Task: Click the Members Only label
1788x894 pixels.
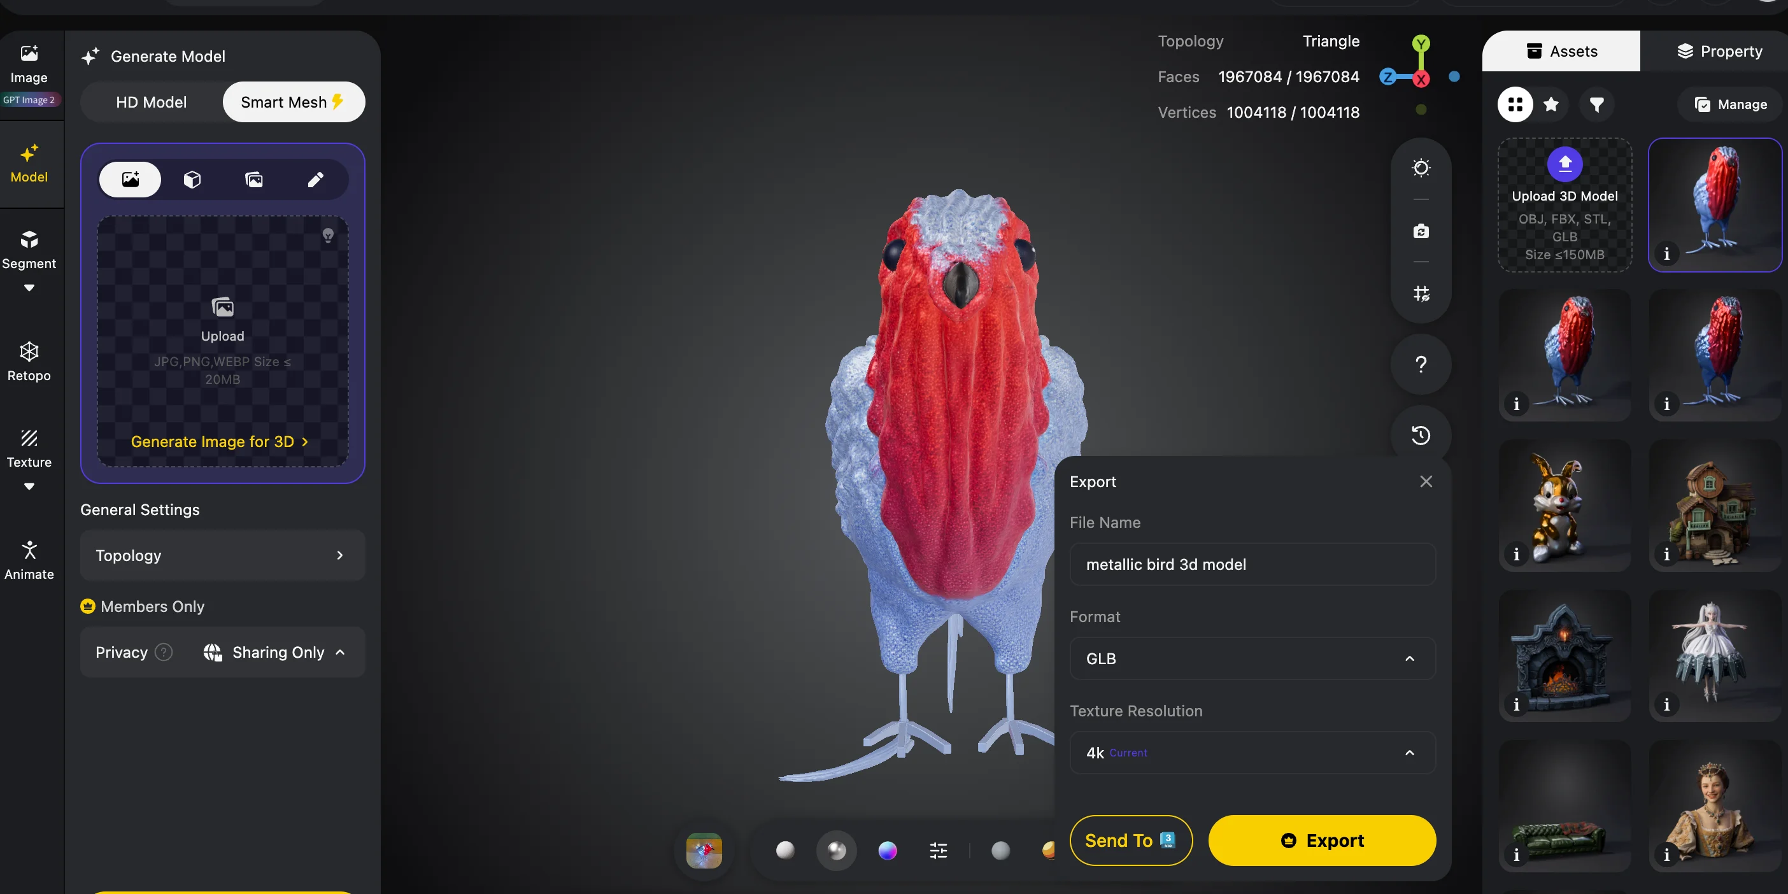Action: point(152,606)
